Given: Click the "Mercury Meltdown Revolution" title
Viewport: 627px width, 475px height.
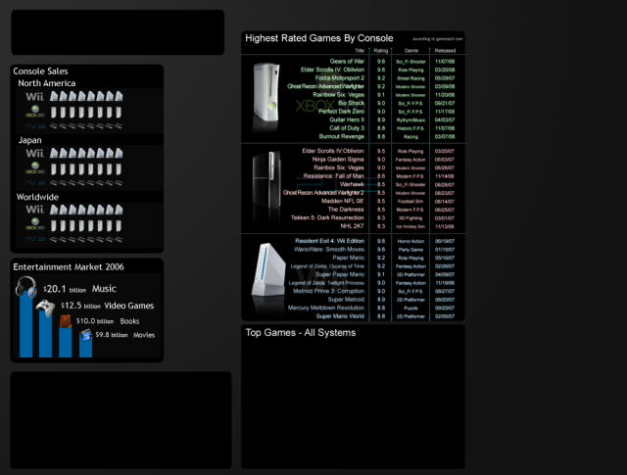Looking at the screenshot, I should click(x=326, y=308).
